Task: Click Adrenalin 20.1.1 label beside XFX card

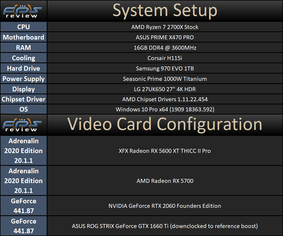Action: point(24,151)
